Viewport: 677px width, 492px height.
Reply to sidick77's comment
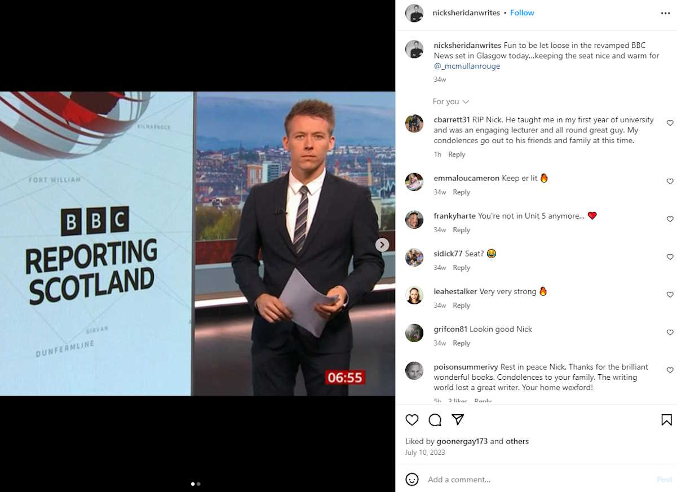coord(461,268)
